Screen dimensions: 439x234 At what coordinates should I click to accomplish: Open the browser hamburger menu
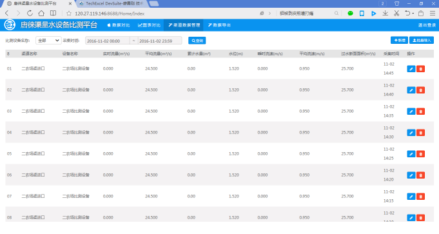(x=433, y=13)
